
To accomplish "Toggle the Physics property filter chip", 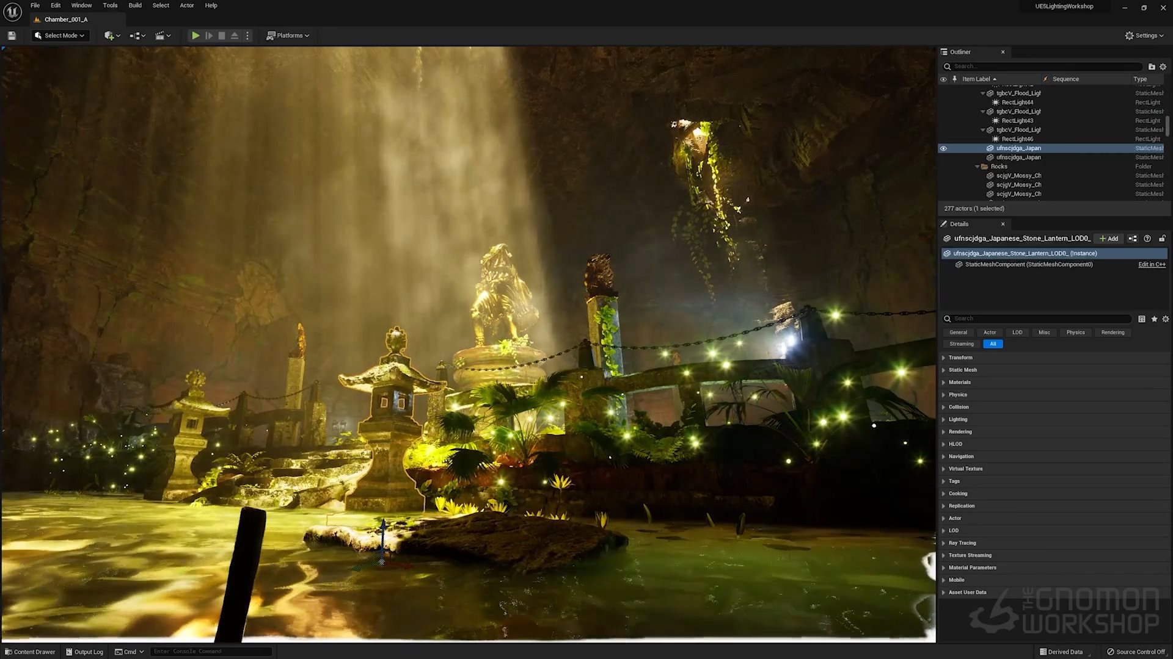I will click(1075, 333).
